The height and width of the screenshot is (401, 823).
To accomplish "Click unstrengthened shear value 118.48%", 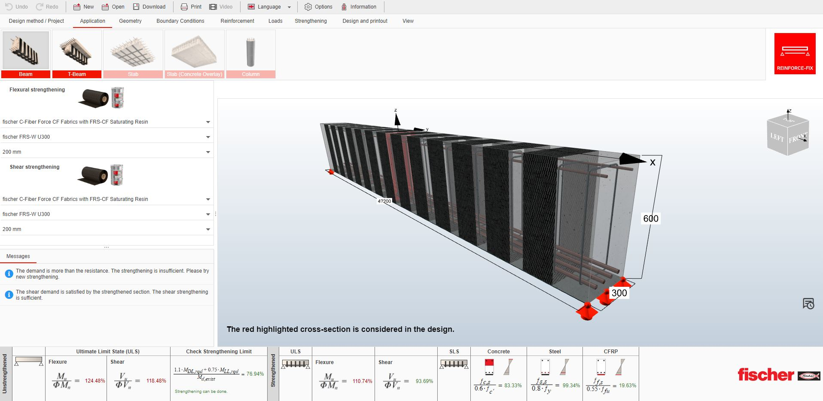I will (156, 381).
